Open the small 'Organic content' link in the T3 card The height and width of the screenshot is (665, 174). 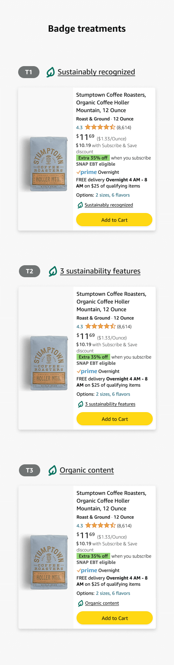(102, 603)
